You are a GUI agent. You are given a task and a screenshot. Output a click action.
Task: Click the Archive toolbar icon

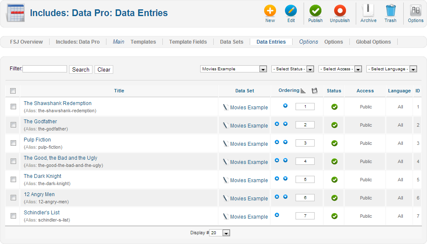(368, 11)
